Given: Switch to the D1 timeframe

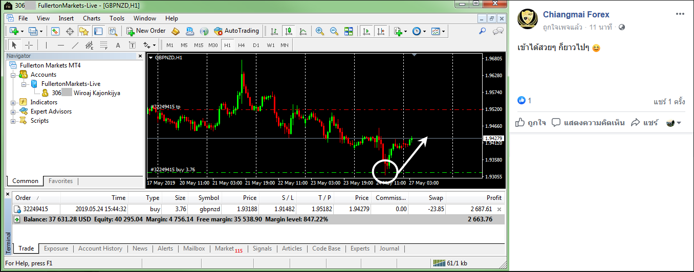Looking at the screenshot, I should pos(256,45).
